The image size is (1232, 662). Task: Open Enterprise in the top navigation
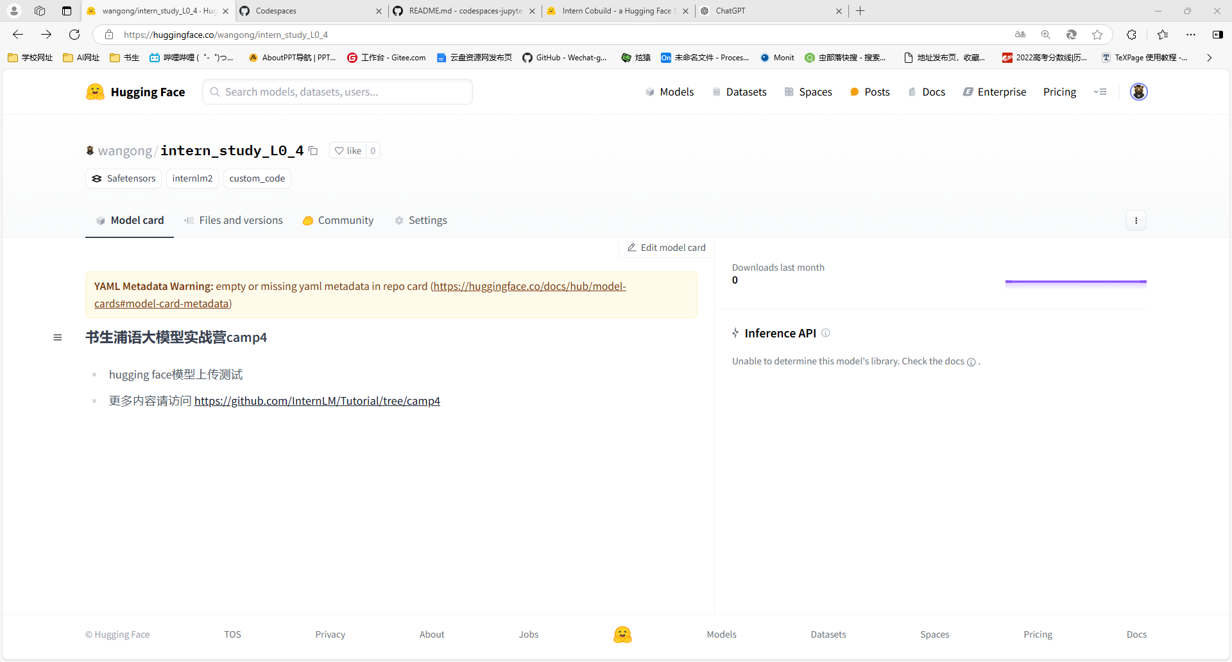pyautogui.click(x=995, y=92)
